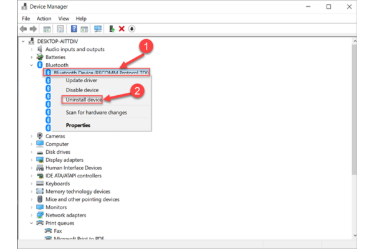
Task: Click the Back arrow toolbar icon
Action: click(24, 29)
